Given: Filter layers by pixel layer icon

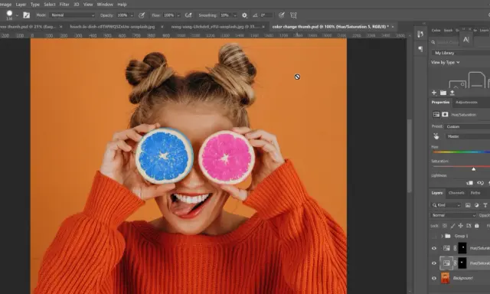Looking at the screenshot, I should [468, 205].
